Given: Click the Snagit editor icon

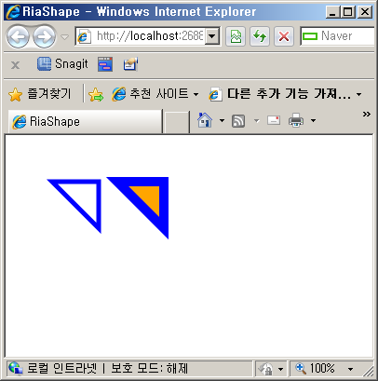Looking at the screenshot, I should [x=130, y=64].
